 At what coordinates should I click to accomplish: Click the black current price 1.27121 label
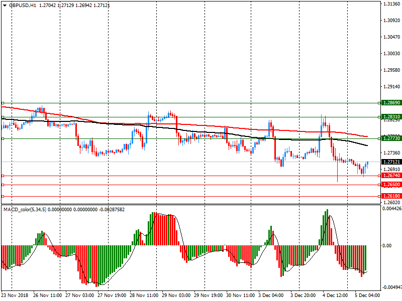tap(391, 162)
